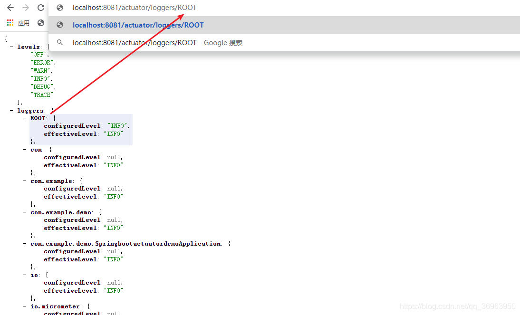The height and width of the screenshot is (315, 520).
Task: Click ROOT's configuredLevel "INFO" value
Action: [117, 126]
